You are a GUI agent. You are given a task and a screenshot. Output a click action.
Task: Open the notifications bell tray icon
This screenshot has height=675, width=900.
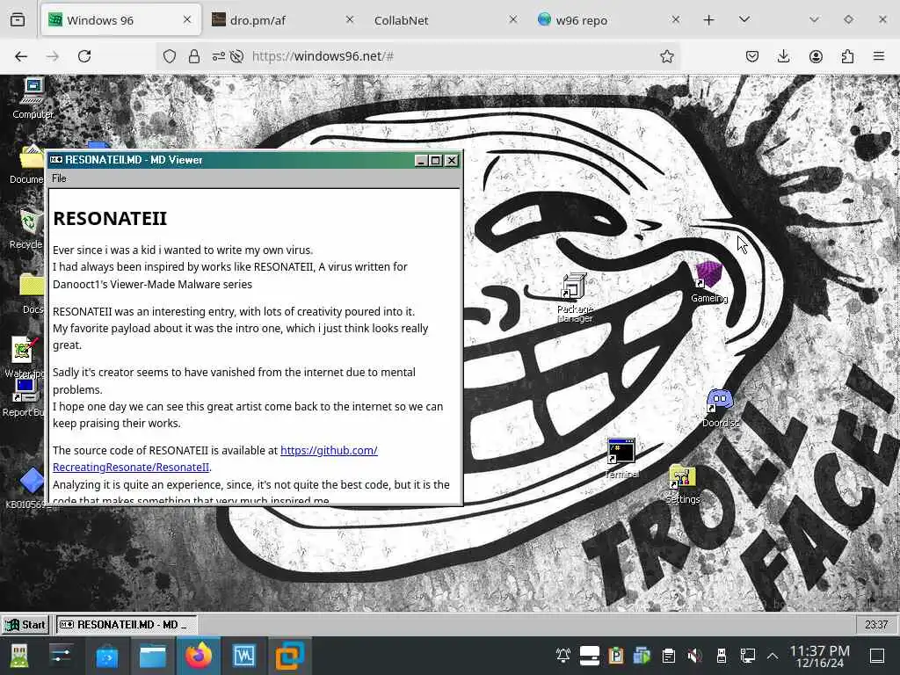pyautogui.click(x=563, y=656)
